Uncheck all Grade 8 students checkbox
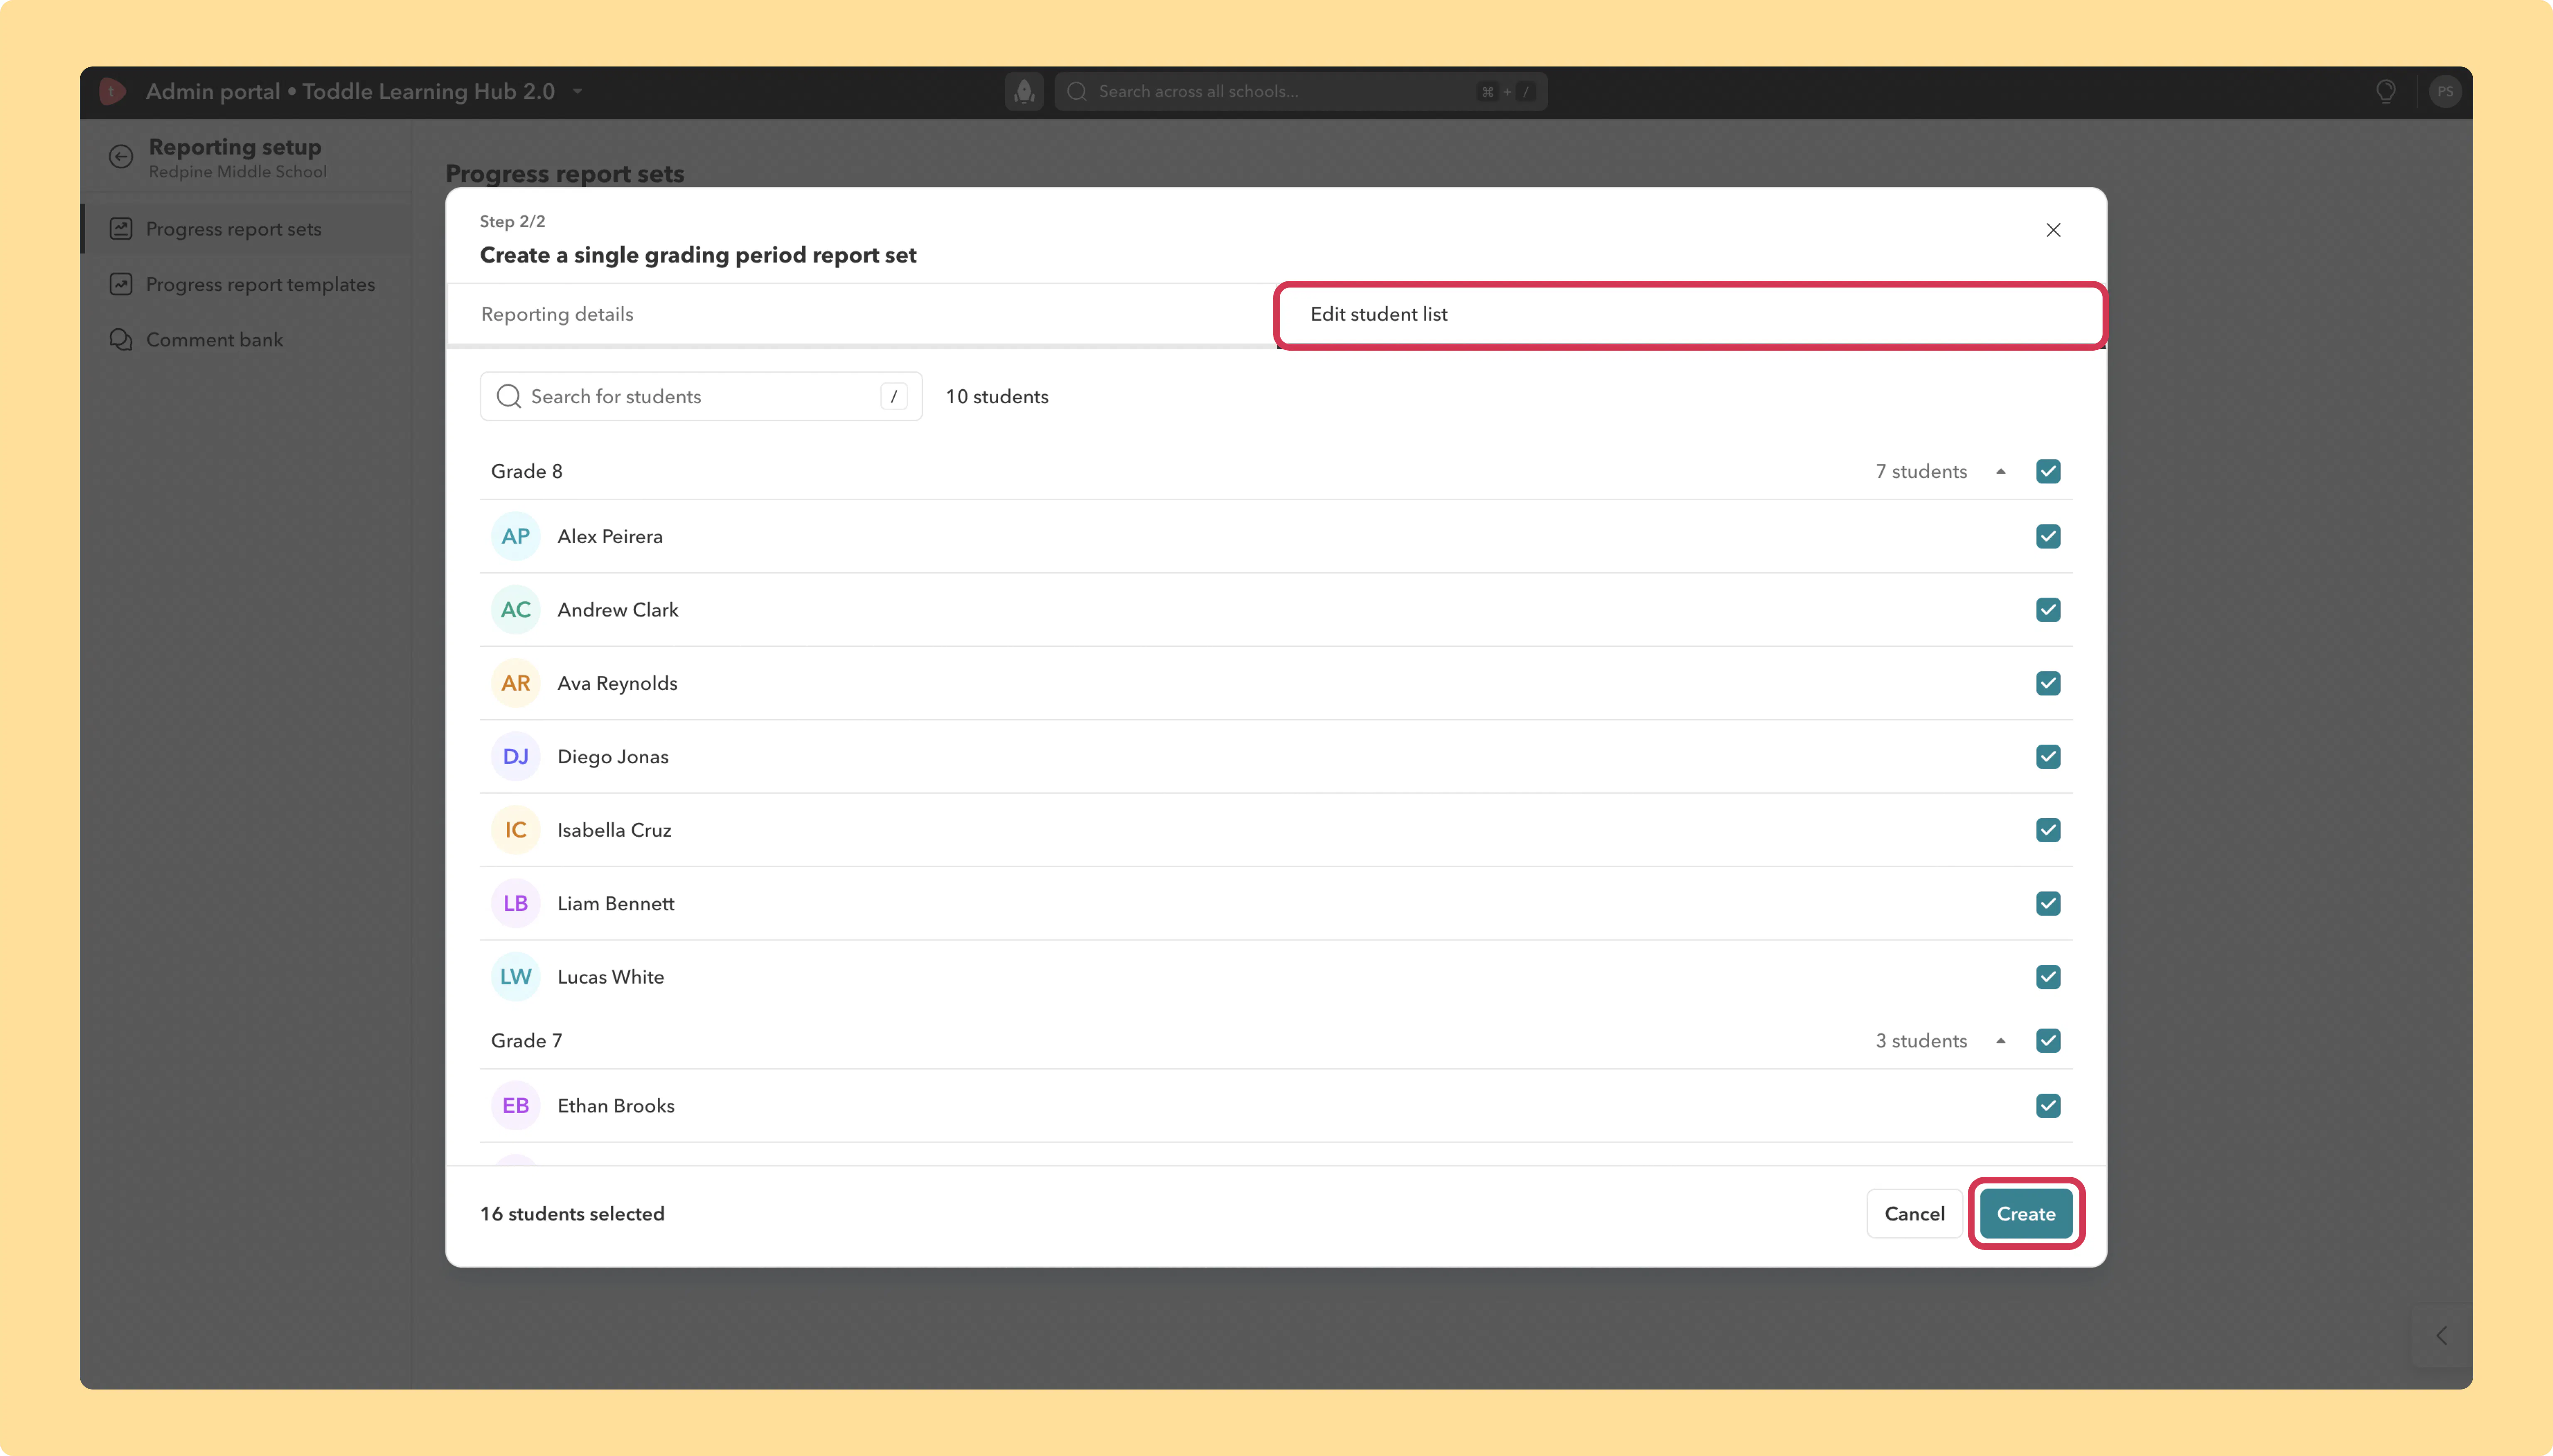Image resolution: width=2553 pixels, height=1456 pixels. pos(2048,471)
